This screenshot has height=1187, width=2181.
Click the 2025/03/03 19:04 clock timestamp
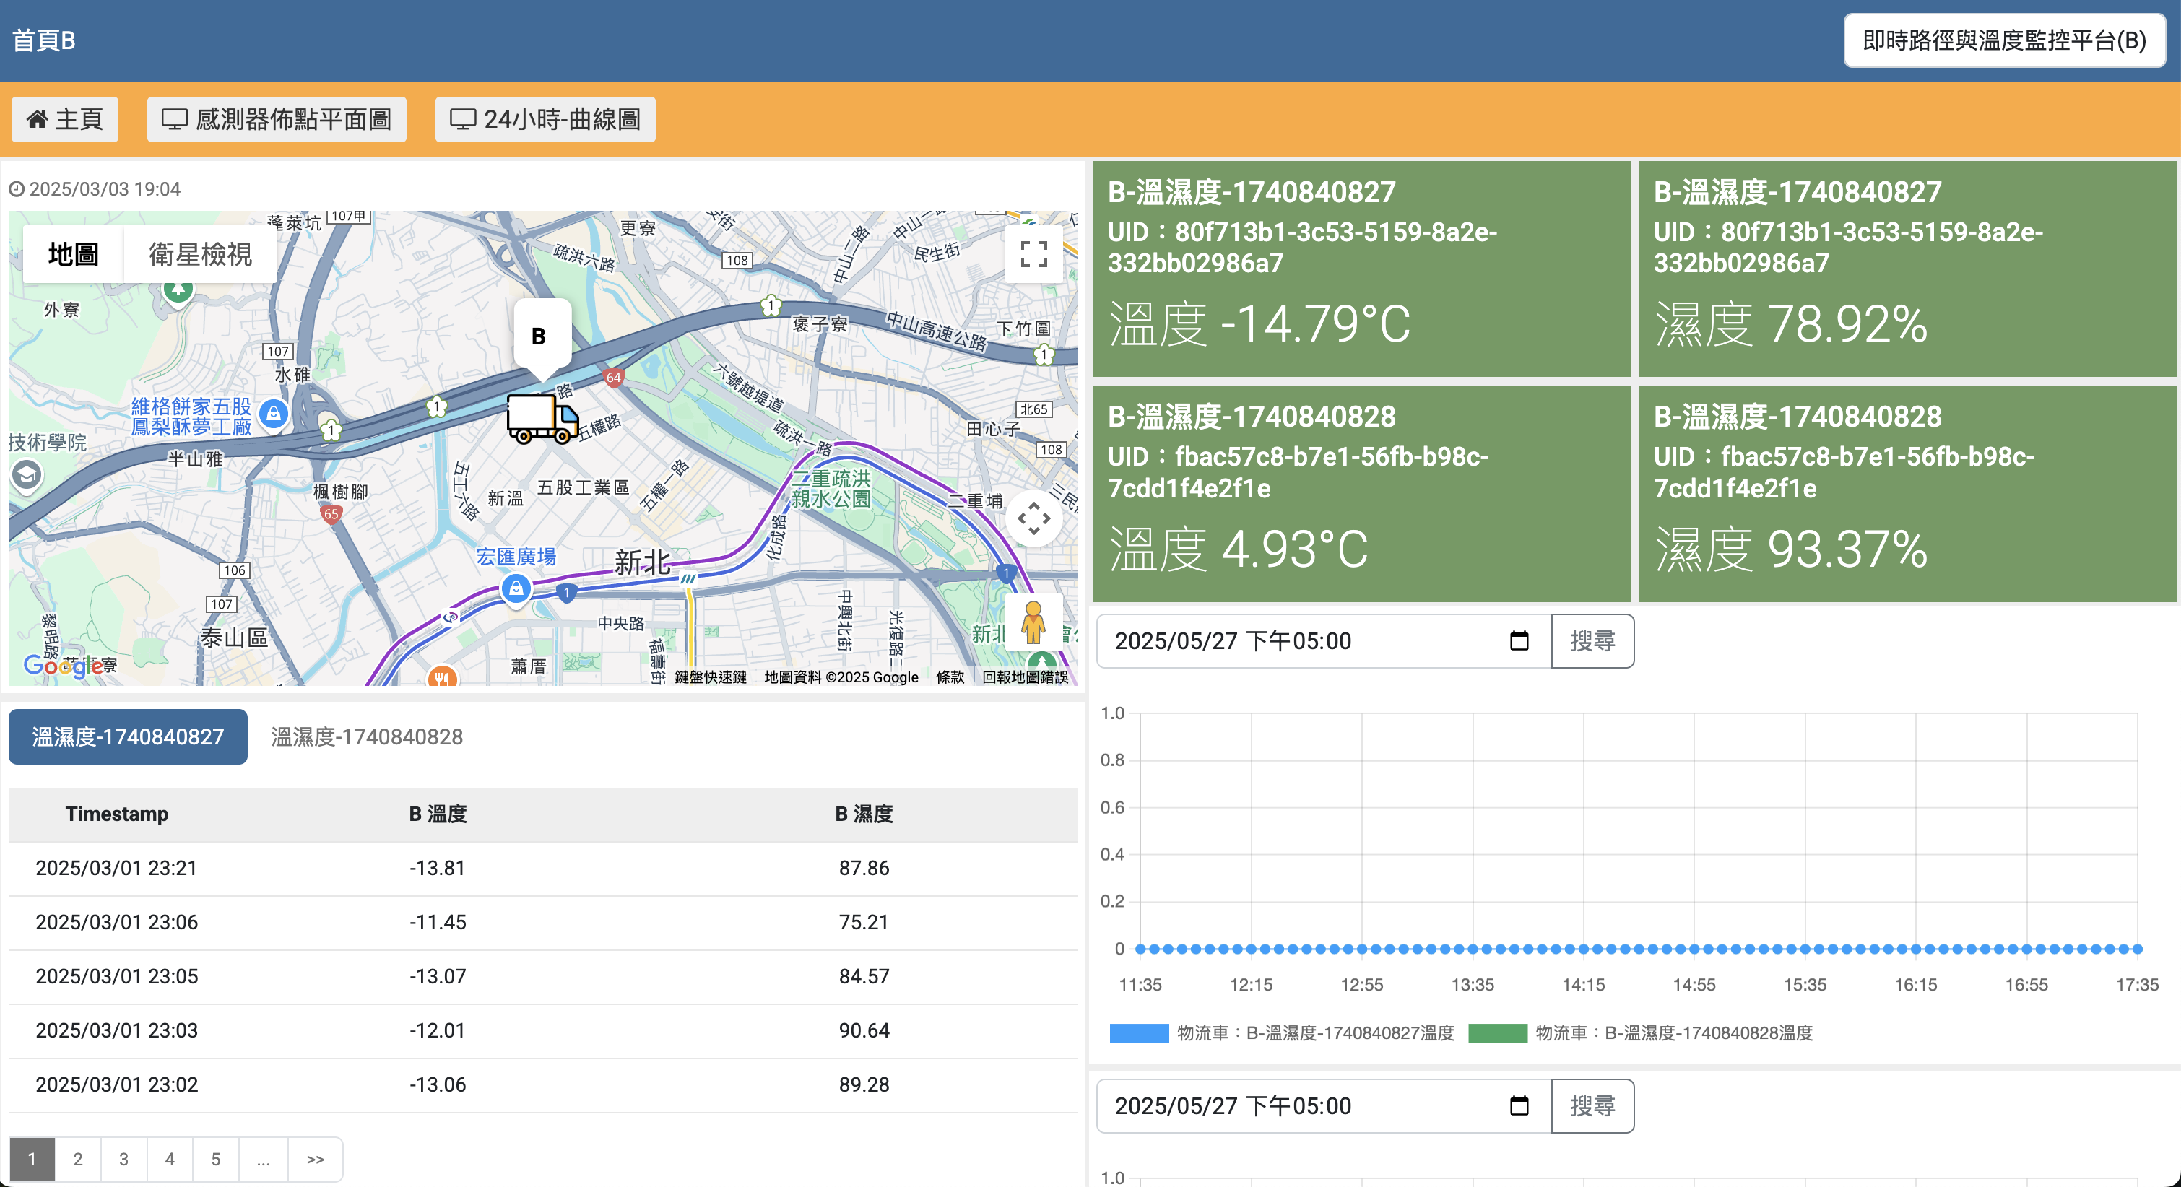[95, 188]
